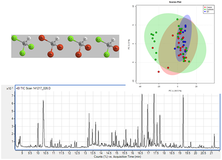Click the scores plot x-axis tick "-20"
222x160 pixels.
click(x=159, y=86)
